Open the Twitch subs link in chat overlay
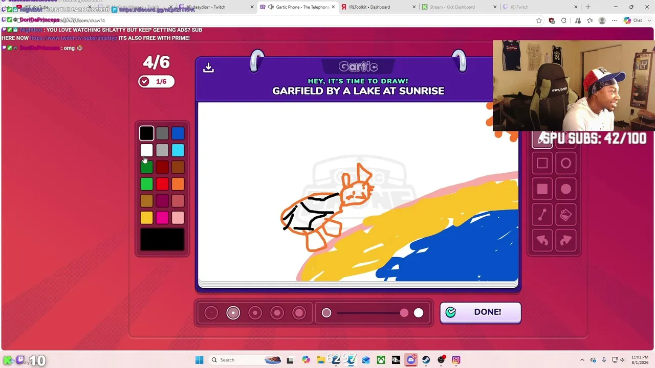 tap(73, 38)
